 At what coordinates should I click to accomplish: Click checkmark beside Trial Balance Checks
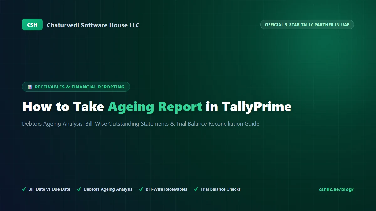pos(196,189)
